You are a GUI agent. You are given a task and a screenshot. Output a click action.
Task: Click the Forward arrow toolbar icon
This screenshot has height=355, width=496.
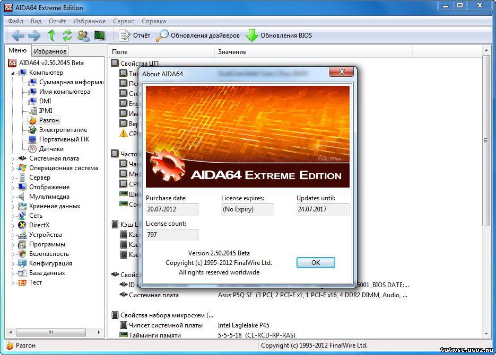(34, 35)
